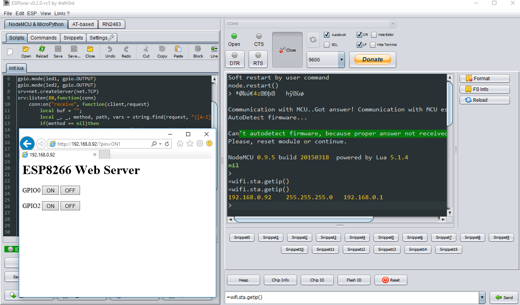Viewport: 520px width, 305px height.
Task: Close the 192.168.0.92 browser tab
Action: (95, 154)
